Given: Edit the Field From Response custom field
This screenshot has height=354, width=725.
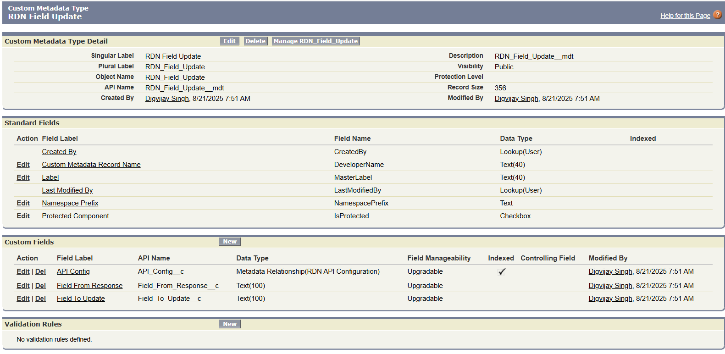Looking at the screenshot, I should coord(23,286).
